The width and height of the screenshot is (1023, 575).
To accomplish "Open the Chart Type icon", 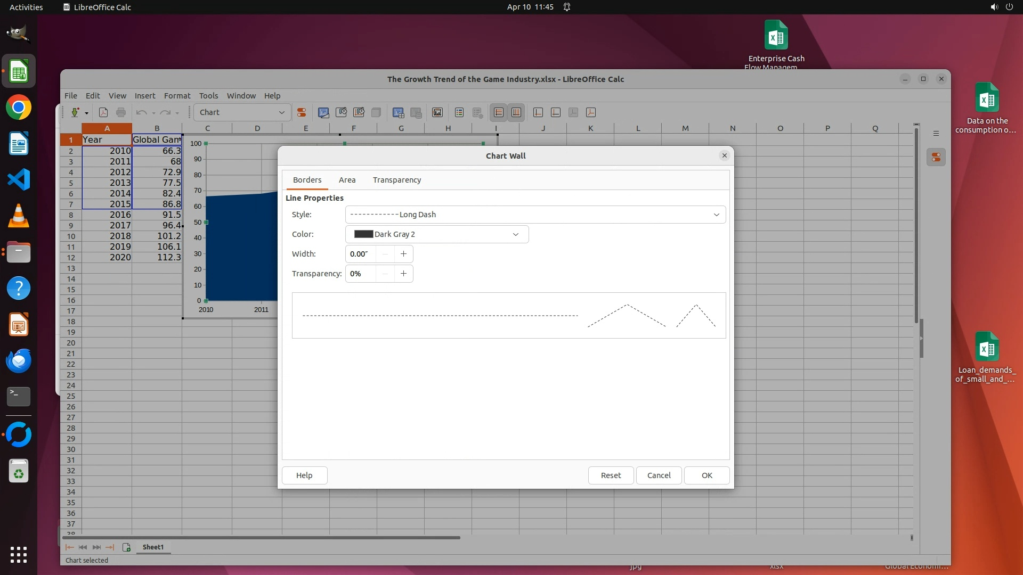I will 323,112.
